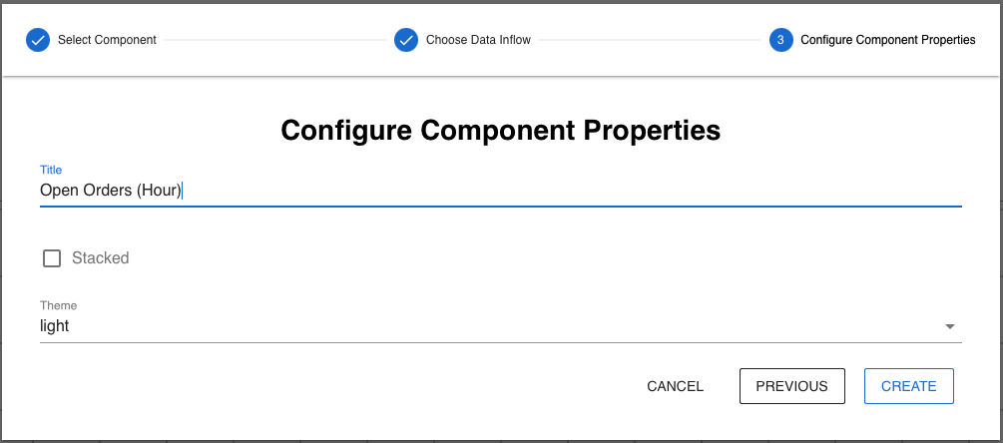
Task: Jump to the Choose Data Inflow step label
Action: pyautogui.click(x=478, y=40)
